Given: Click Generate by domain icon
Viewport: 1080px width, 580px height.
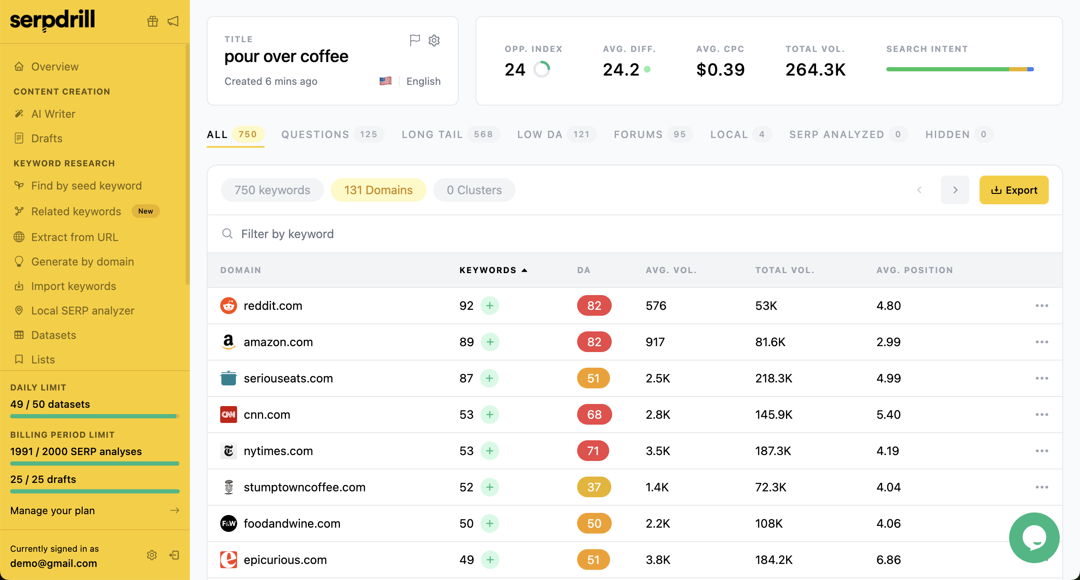Looking at the screenshot, I should pyautogui.click(x=20, y=261).
